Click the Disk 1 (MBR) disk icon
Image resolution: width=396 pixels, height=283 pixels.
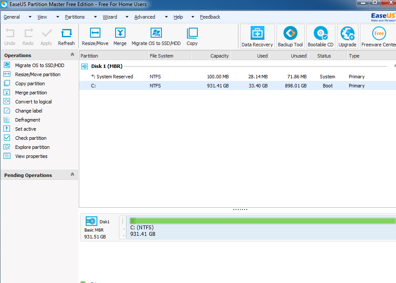click(84, 66)
